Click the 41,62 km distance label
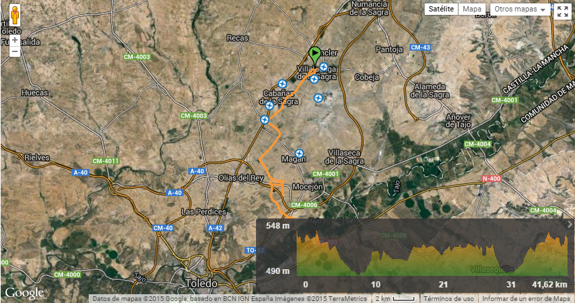 click(x=550, y=284)
